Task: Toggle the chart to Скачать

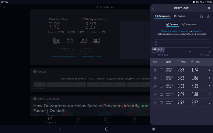Action: pyautogui.click(x=172, y=24)
